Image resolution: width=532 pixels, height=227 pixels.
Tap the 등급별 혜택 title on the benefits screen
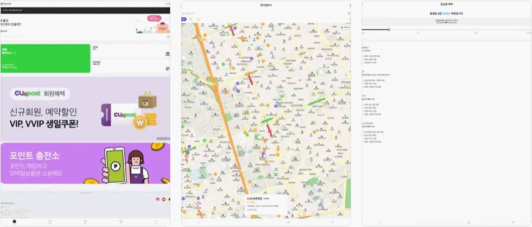pos(447,5)
